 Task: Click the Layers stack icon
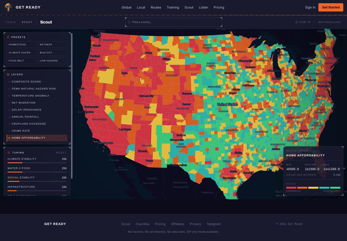[8, 74]
